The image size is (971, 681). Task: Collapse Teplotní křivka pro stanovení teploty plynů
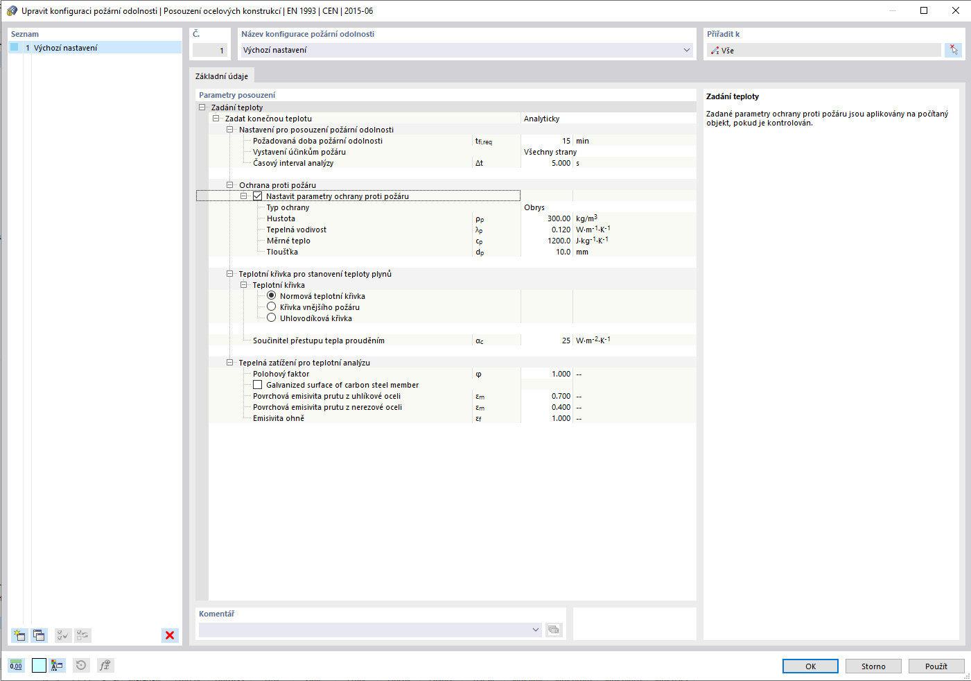coord(230,274)
